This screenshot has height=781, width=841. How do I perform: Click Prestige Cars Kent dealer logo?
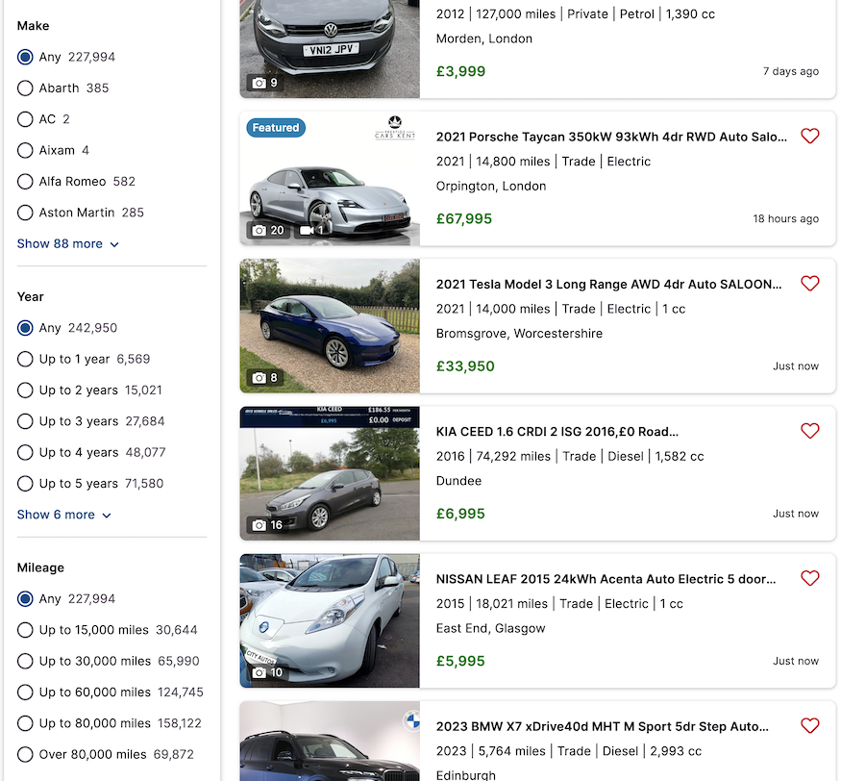pyautogui.click(x=395, y=127)
